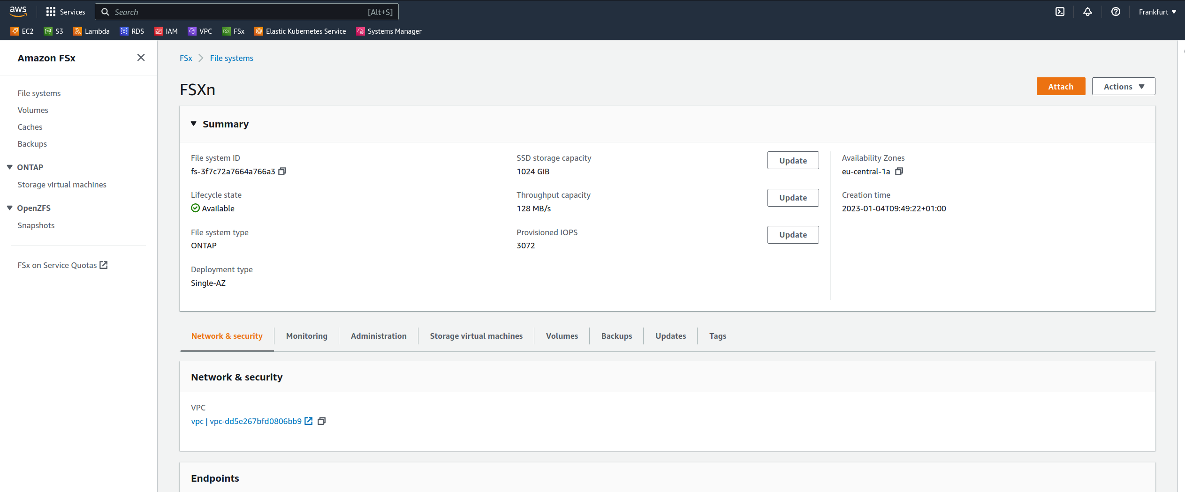
Task: Open IAM shortcut in favorites bar
Action: point(166,31)
